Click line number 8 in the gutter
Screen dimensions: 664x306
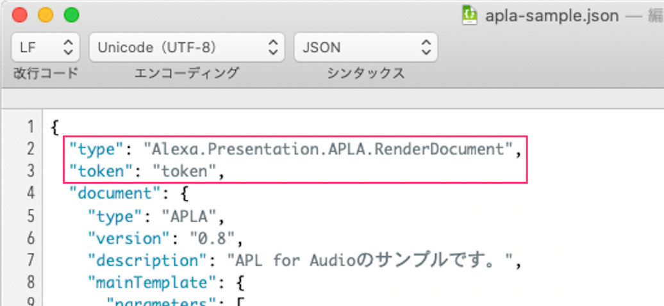30,283
